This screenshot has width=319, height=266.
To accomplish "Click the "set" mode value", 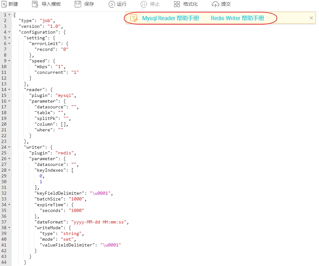I will [67, 239].
